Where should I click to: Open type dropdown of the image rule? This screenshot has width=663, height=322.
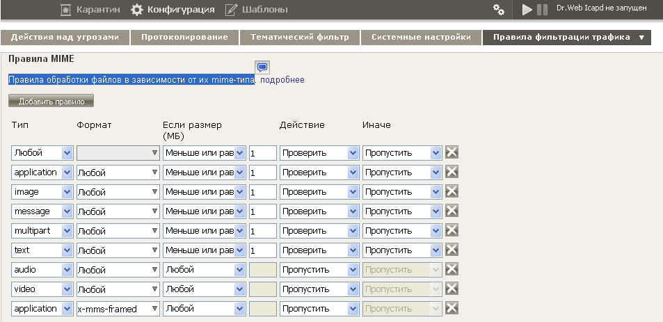coord(42,192)
